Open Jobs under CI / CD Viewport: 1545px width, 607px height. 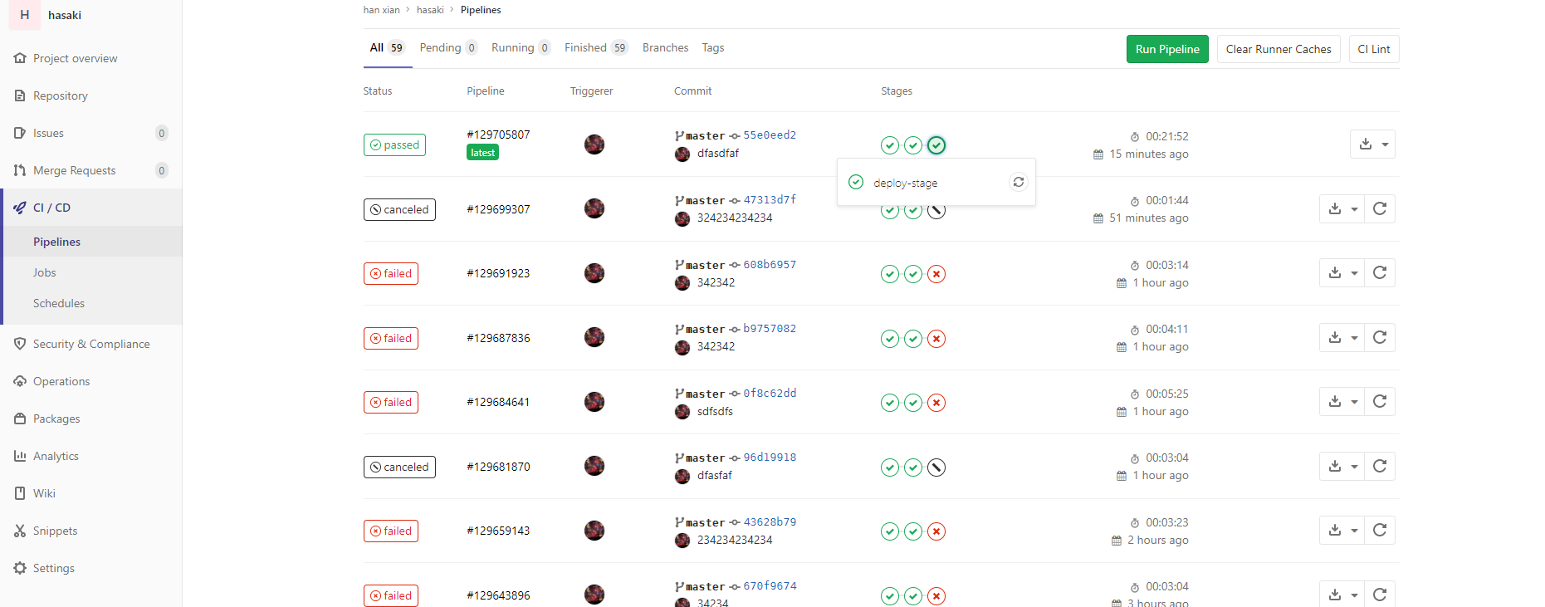[45, 272]
